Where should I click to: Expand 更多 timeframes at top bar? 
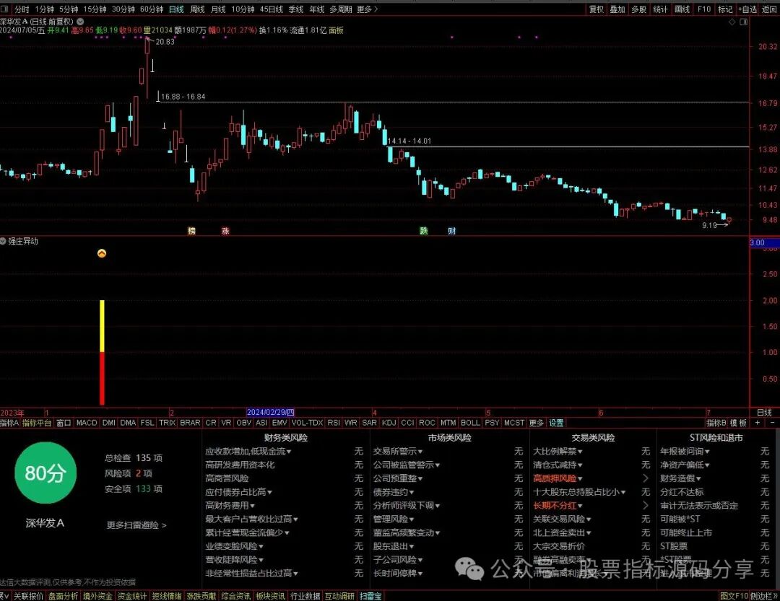click(x=367, y=9)
